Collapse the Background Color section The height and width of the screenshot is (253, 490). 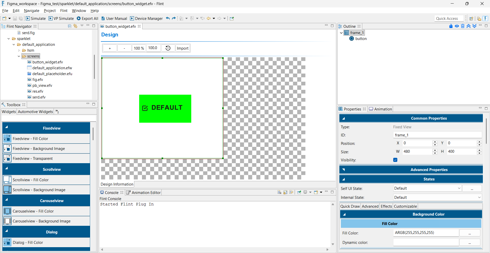click(344, 214)
